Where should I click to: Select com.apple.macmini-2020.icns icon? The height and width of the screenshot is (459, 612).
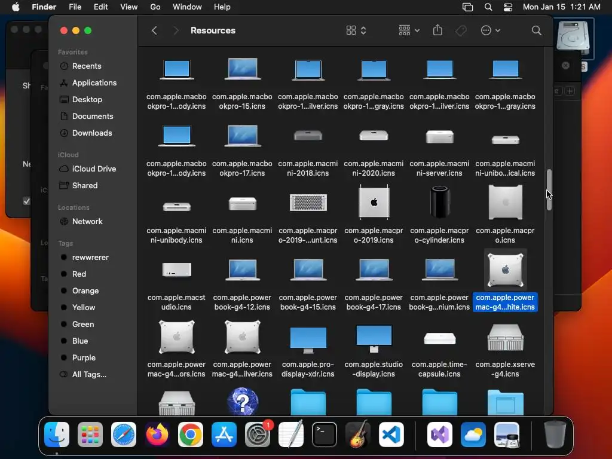point(374,136)
